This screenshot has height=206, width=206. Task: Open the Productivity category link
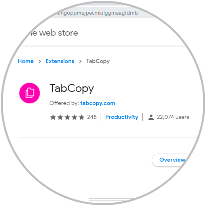click(x=122, y=117)
